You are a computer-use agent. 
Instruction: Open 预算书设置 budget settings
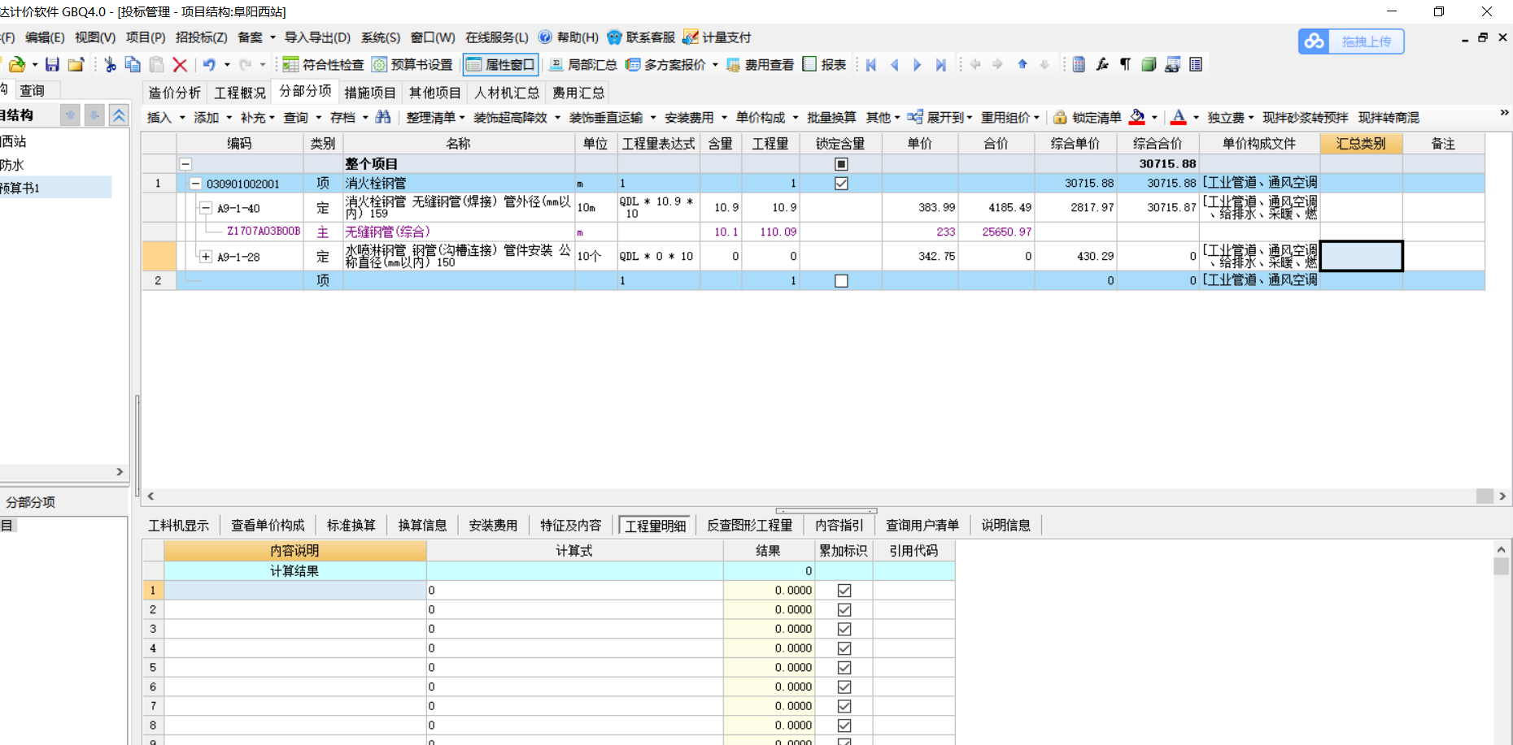click(x=412, y=65)
